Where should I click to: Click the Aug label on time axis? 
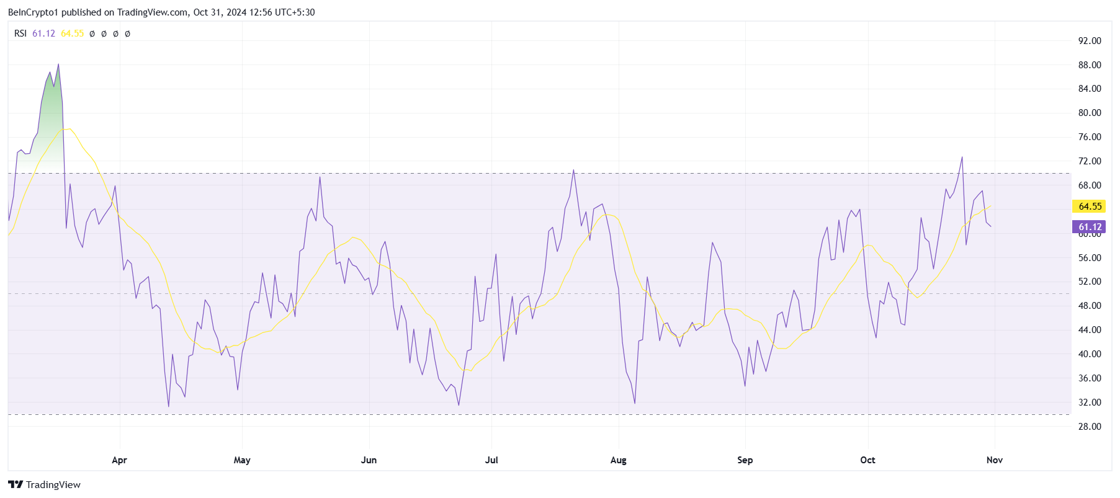pos(619,460)
